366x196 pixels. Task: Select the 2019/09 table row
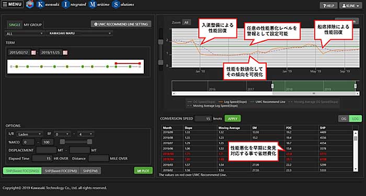coord(257,132)
